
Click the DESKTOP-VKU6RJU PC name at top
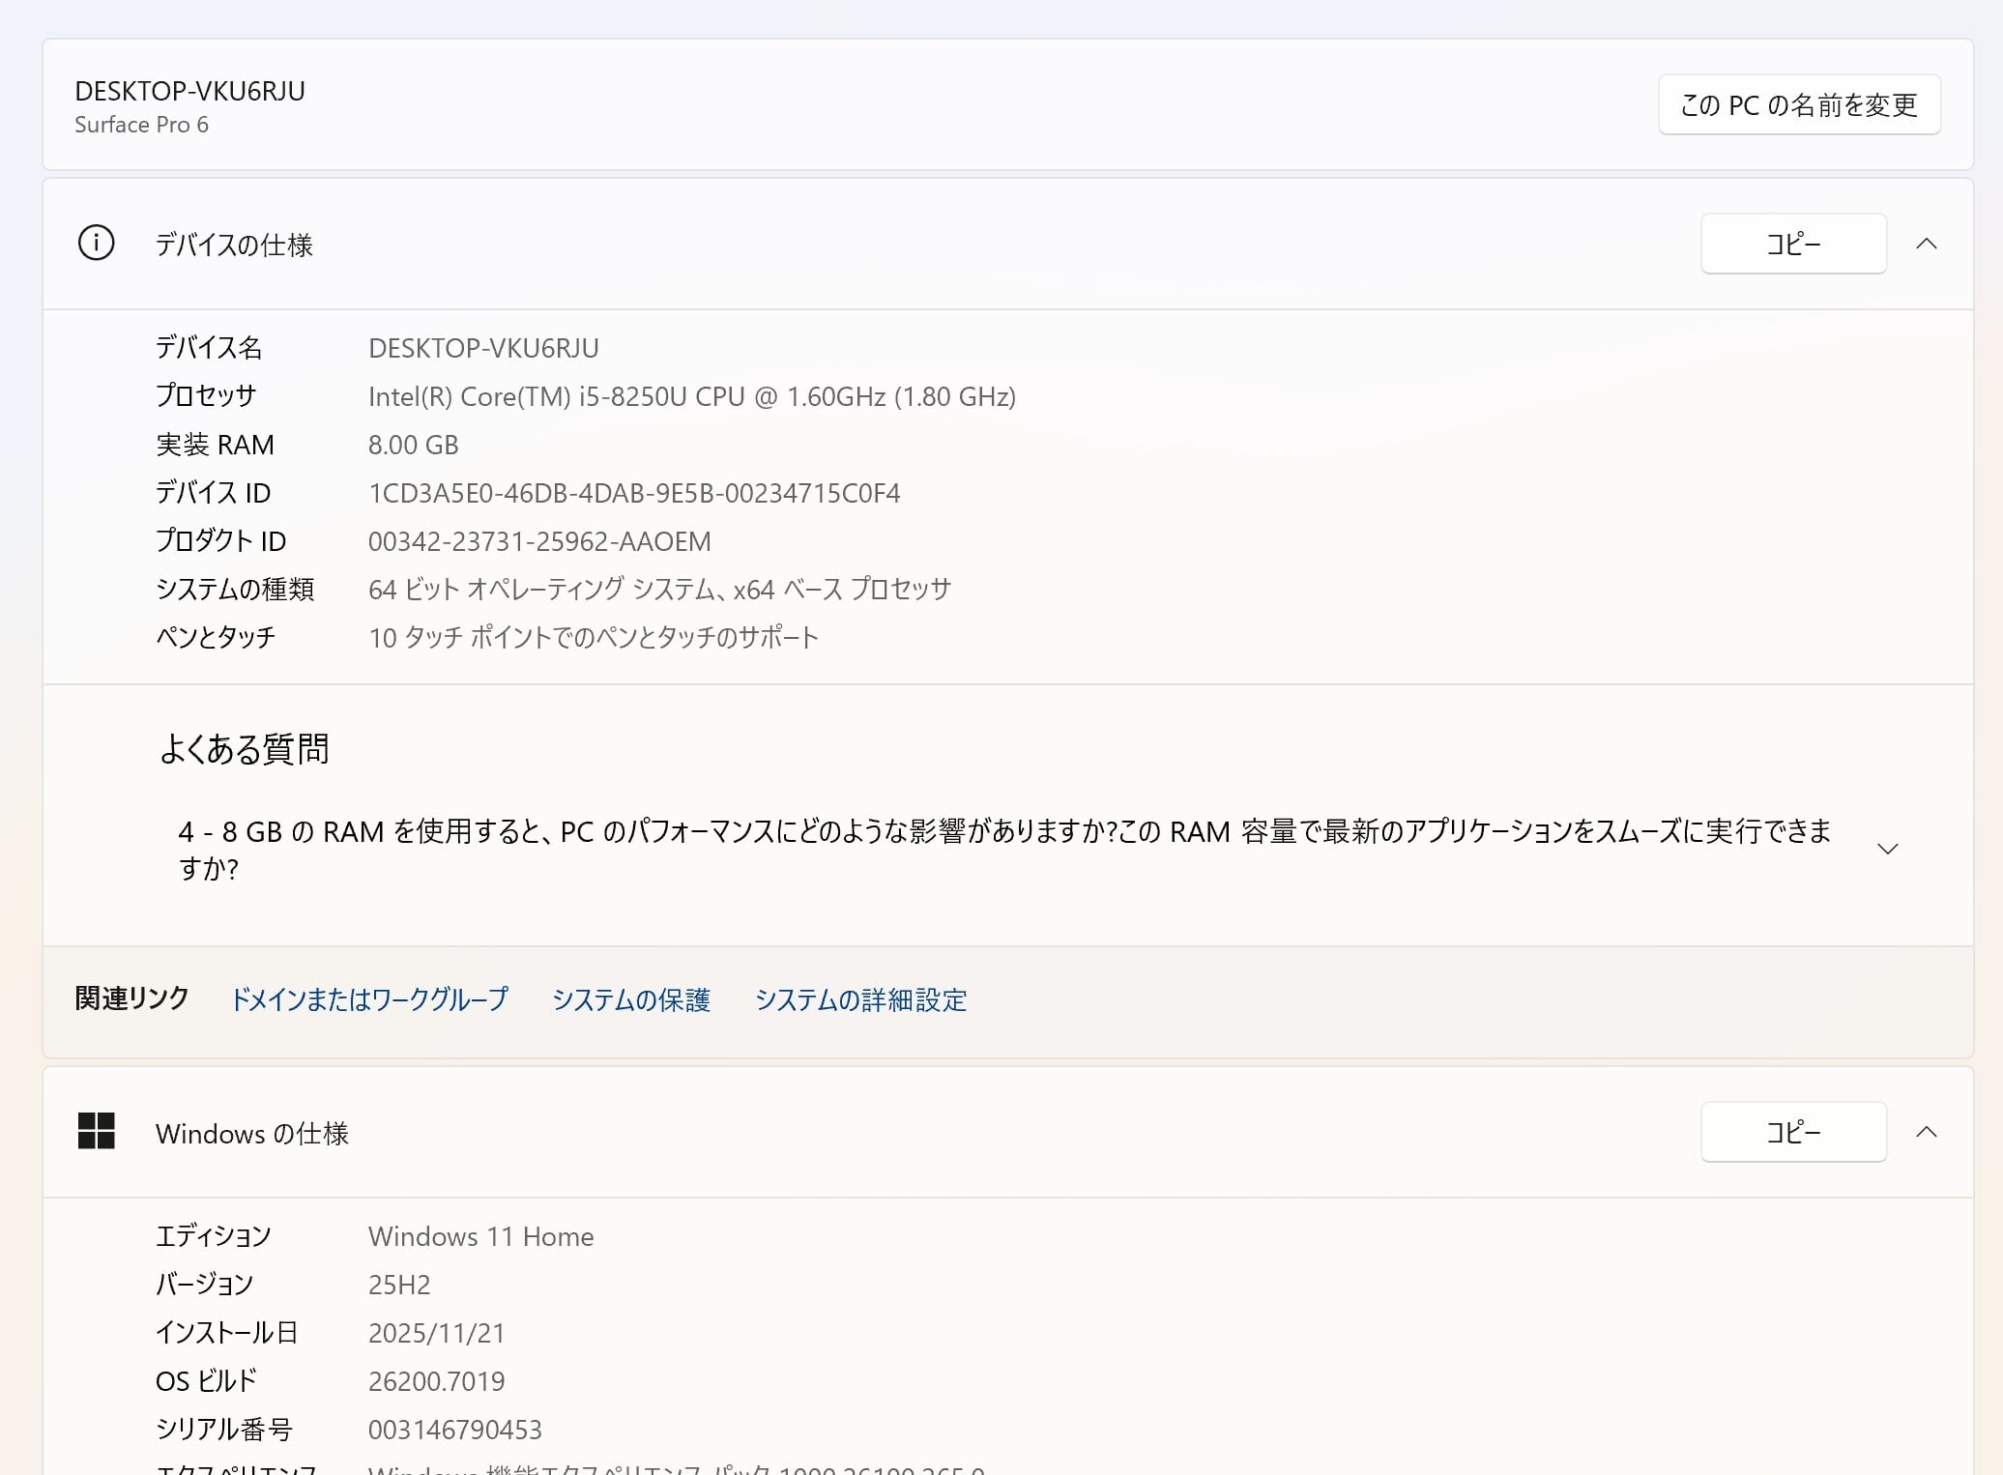pyautogui.click(x=189, y=91)
